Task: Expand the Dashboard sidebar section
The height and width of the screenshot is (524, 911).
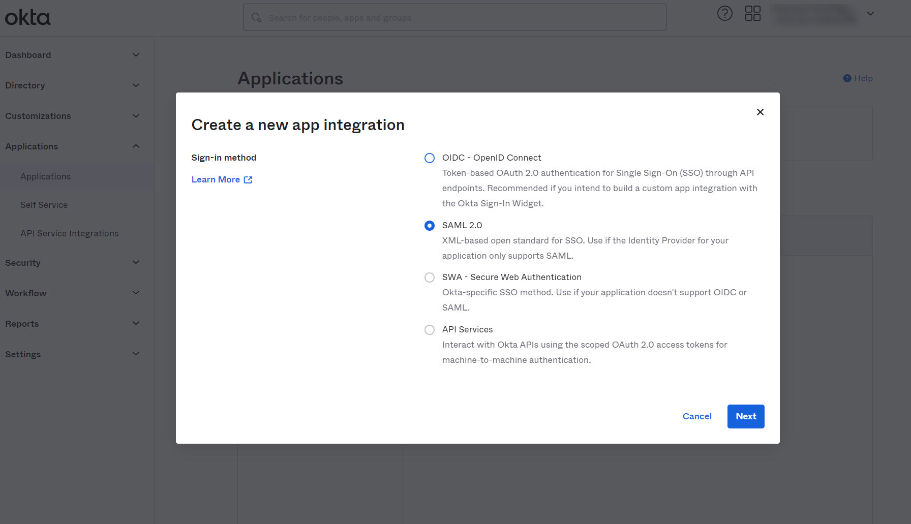Action: click(x=136, y=55)
